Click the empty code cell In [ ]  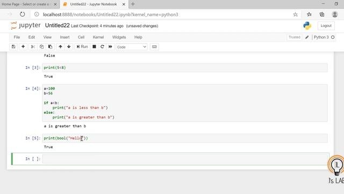[x=185, y=159]
